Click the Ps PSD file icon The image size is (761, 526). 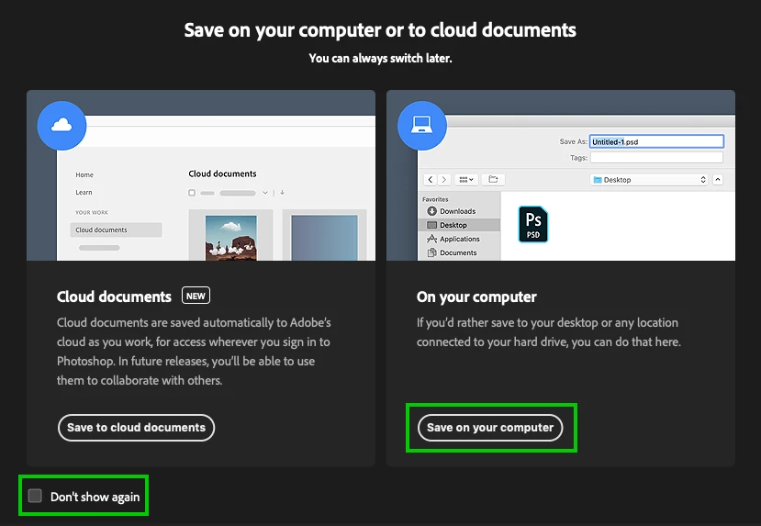pos(533,225)
